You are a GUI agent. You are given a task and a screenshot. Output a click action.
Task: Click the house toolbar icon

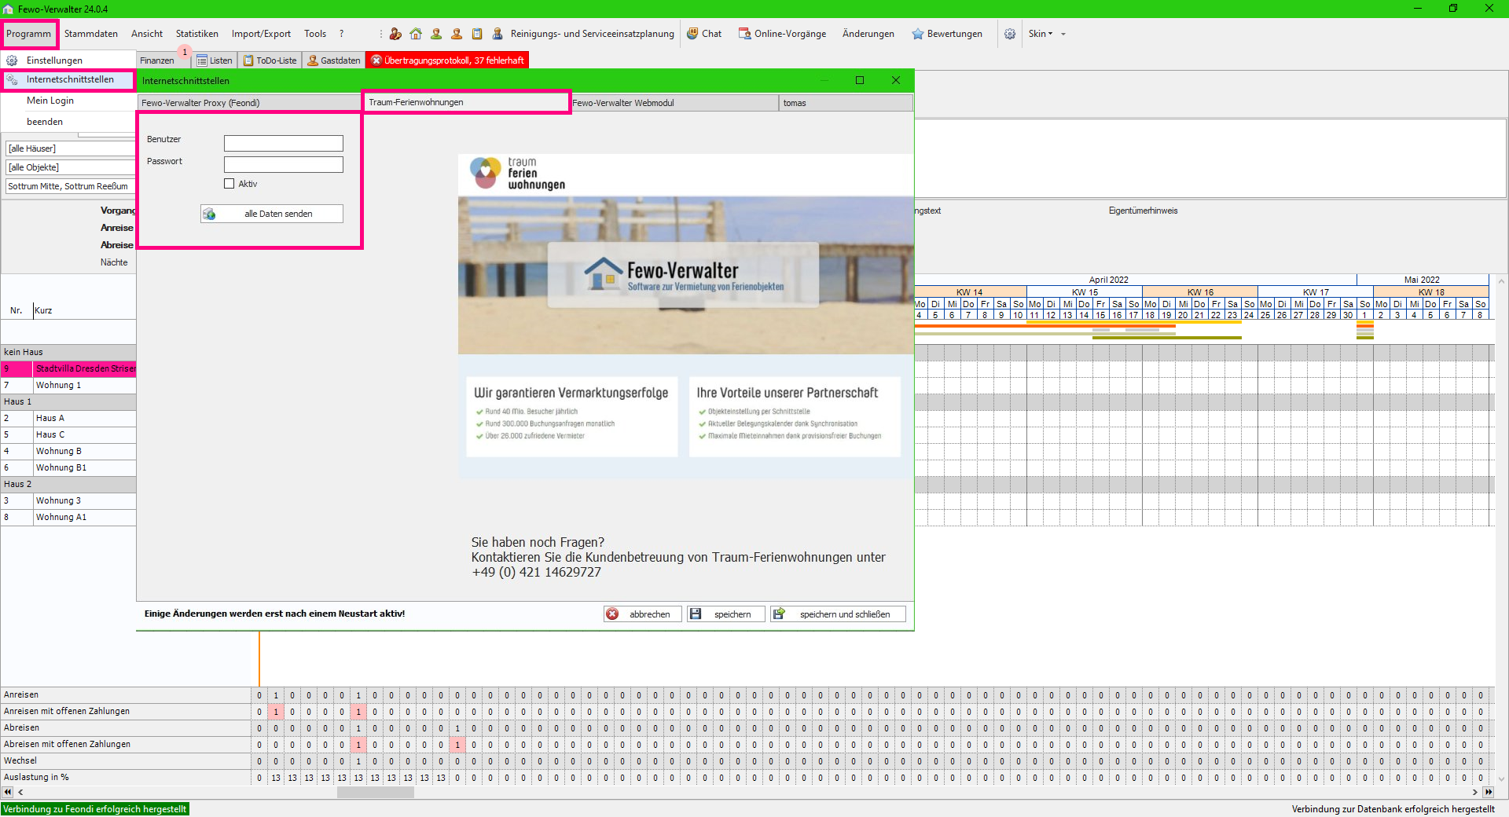(416, 34)
